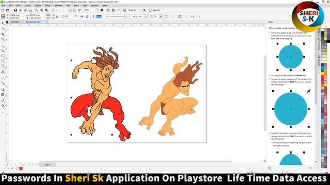
Task: Select the Parallel Dimension line tool
Action: tap(3, 78)
